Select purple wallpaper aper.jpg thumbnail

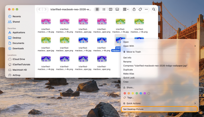pyautogui.click(x=83, y=59)
